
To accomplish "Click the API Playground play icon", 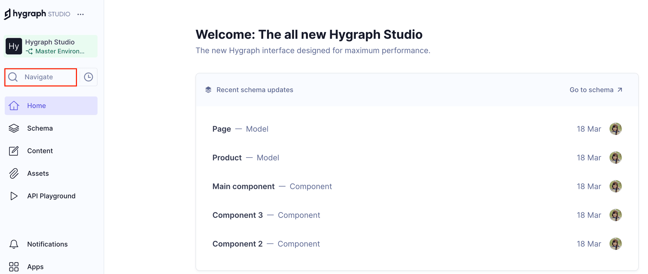I will (x=14, y=196).
